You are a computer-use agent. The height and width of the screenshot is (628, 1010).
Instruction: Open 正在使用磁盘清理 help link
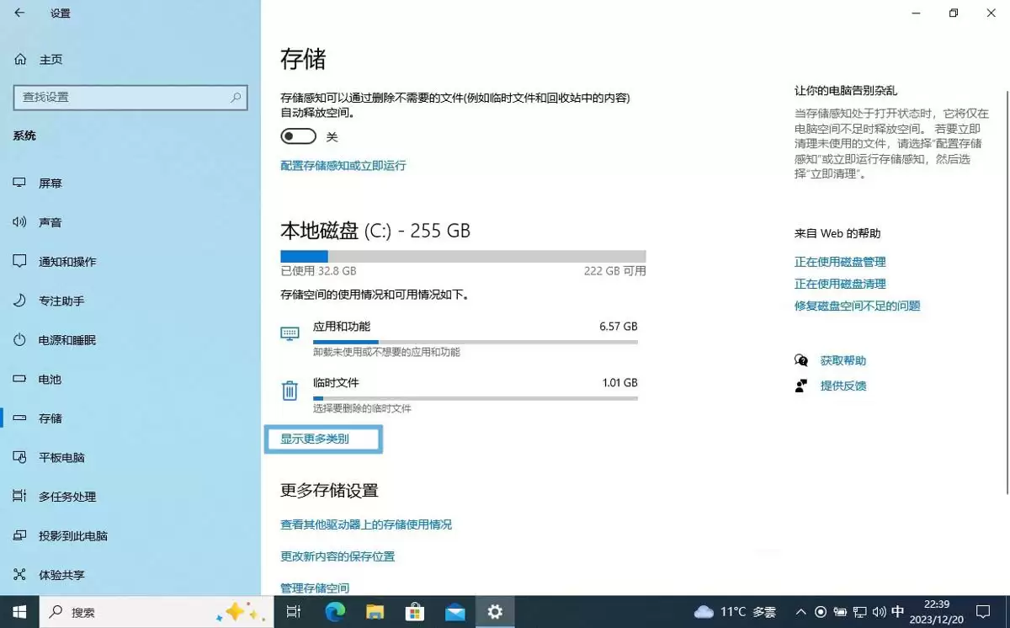[840, 284]
